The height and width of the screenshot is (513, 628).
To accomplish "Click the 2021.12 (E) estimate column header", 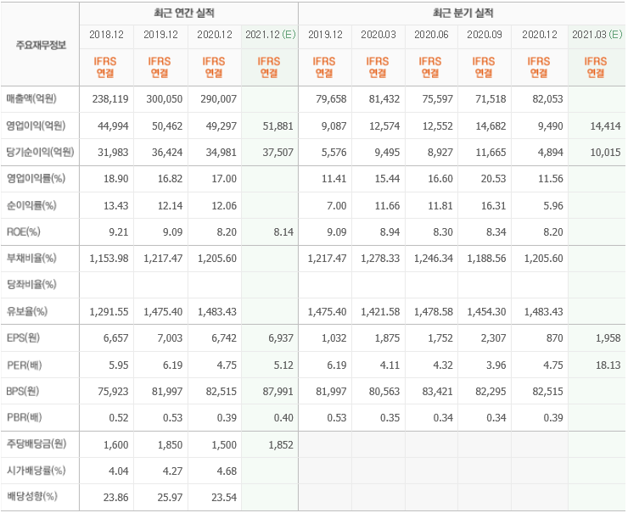I will pyautogui.click(x=271, y=35).
